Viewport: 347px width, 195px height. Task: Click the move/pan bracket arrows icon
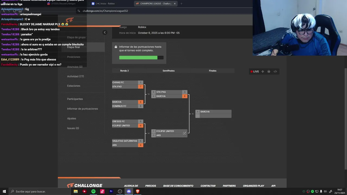[263, 71]
